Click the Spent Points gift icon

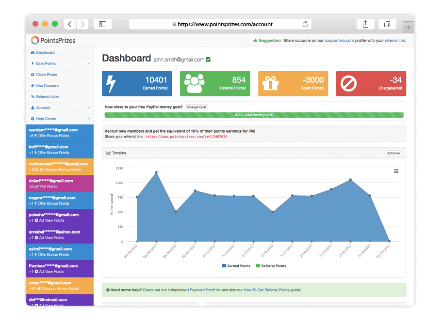(x=270, y=83)
